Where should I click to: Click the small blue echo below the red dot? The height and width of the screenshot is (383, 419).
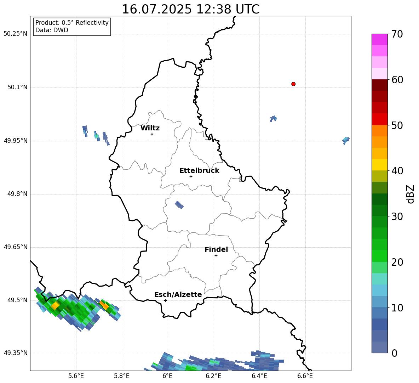pos(273,118)
